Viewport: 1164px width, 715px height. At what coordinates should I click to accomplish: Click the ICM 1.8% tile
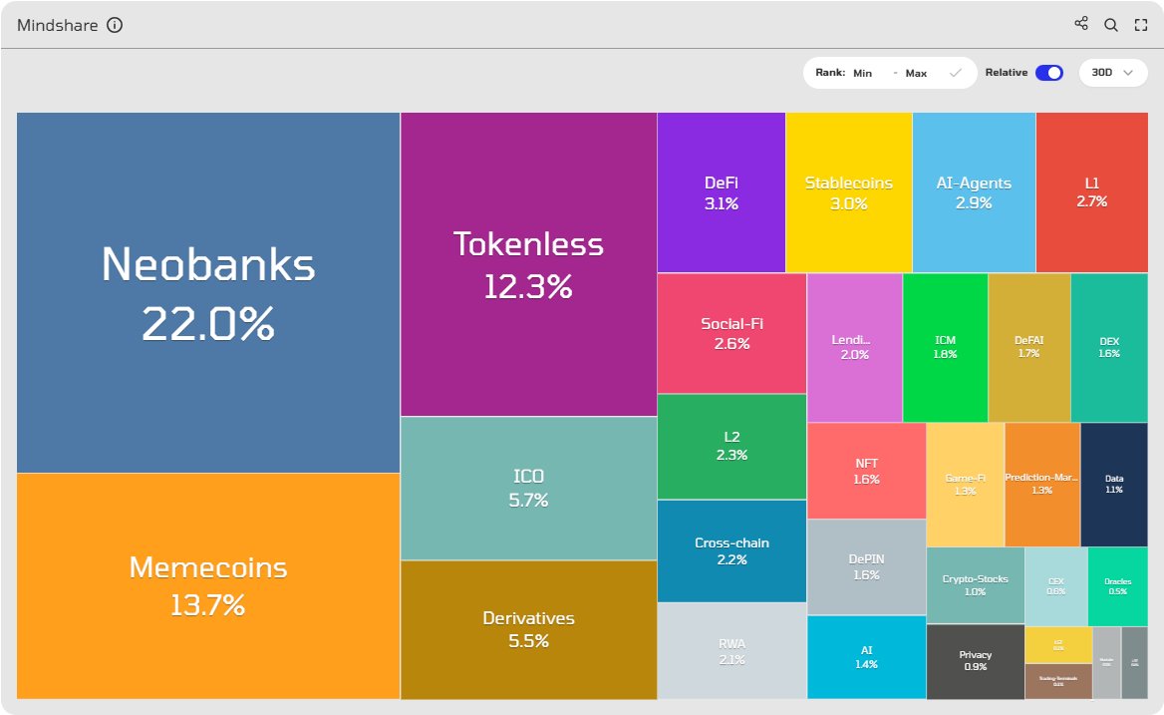[945, 347]
